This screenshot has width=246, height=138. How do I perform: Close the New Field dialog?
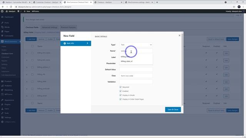pyautogui.click(x=180, y=36)
